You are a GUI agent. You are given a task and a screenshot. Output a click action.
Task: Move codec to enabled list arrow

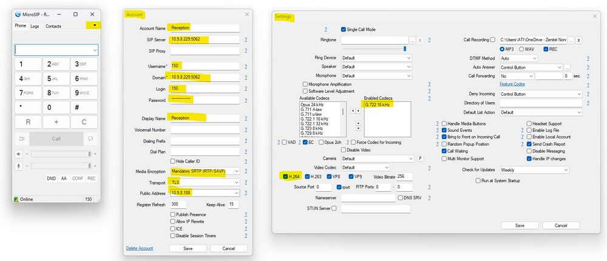[359, 110]
